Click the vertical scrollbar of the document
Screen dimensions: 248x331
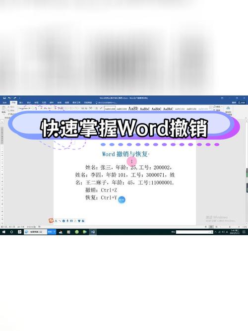(247, 173)
